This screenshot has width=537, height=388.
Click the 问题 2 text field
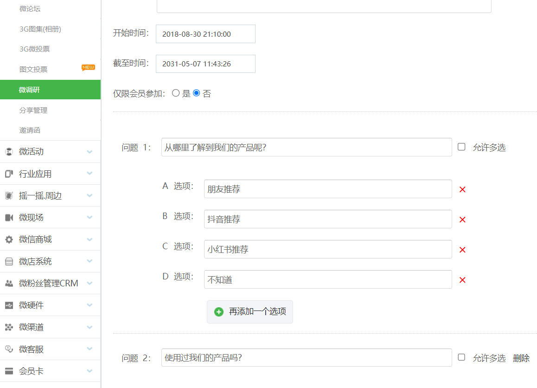(307, 357)
